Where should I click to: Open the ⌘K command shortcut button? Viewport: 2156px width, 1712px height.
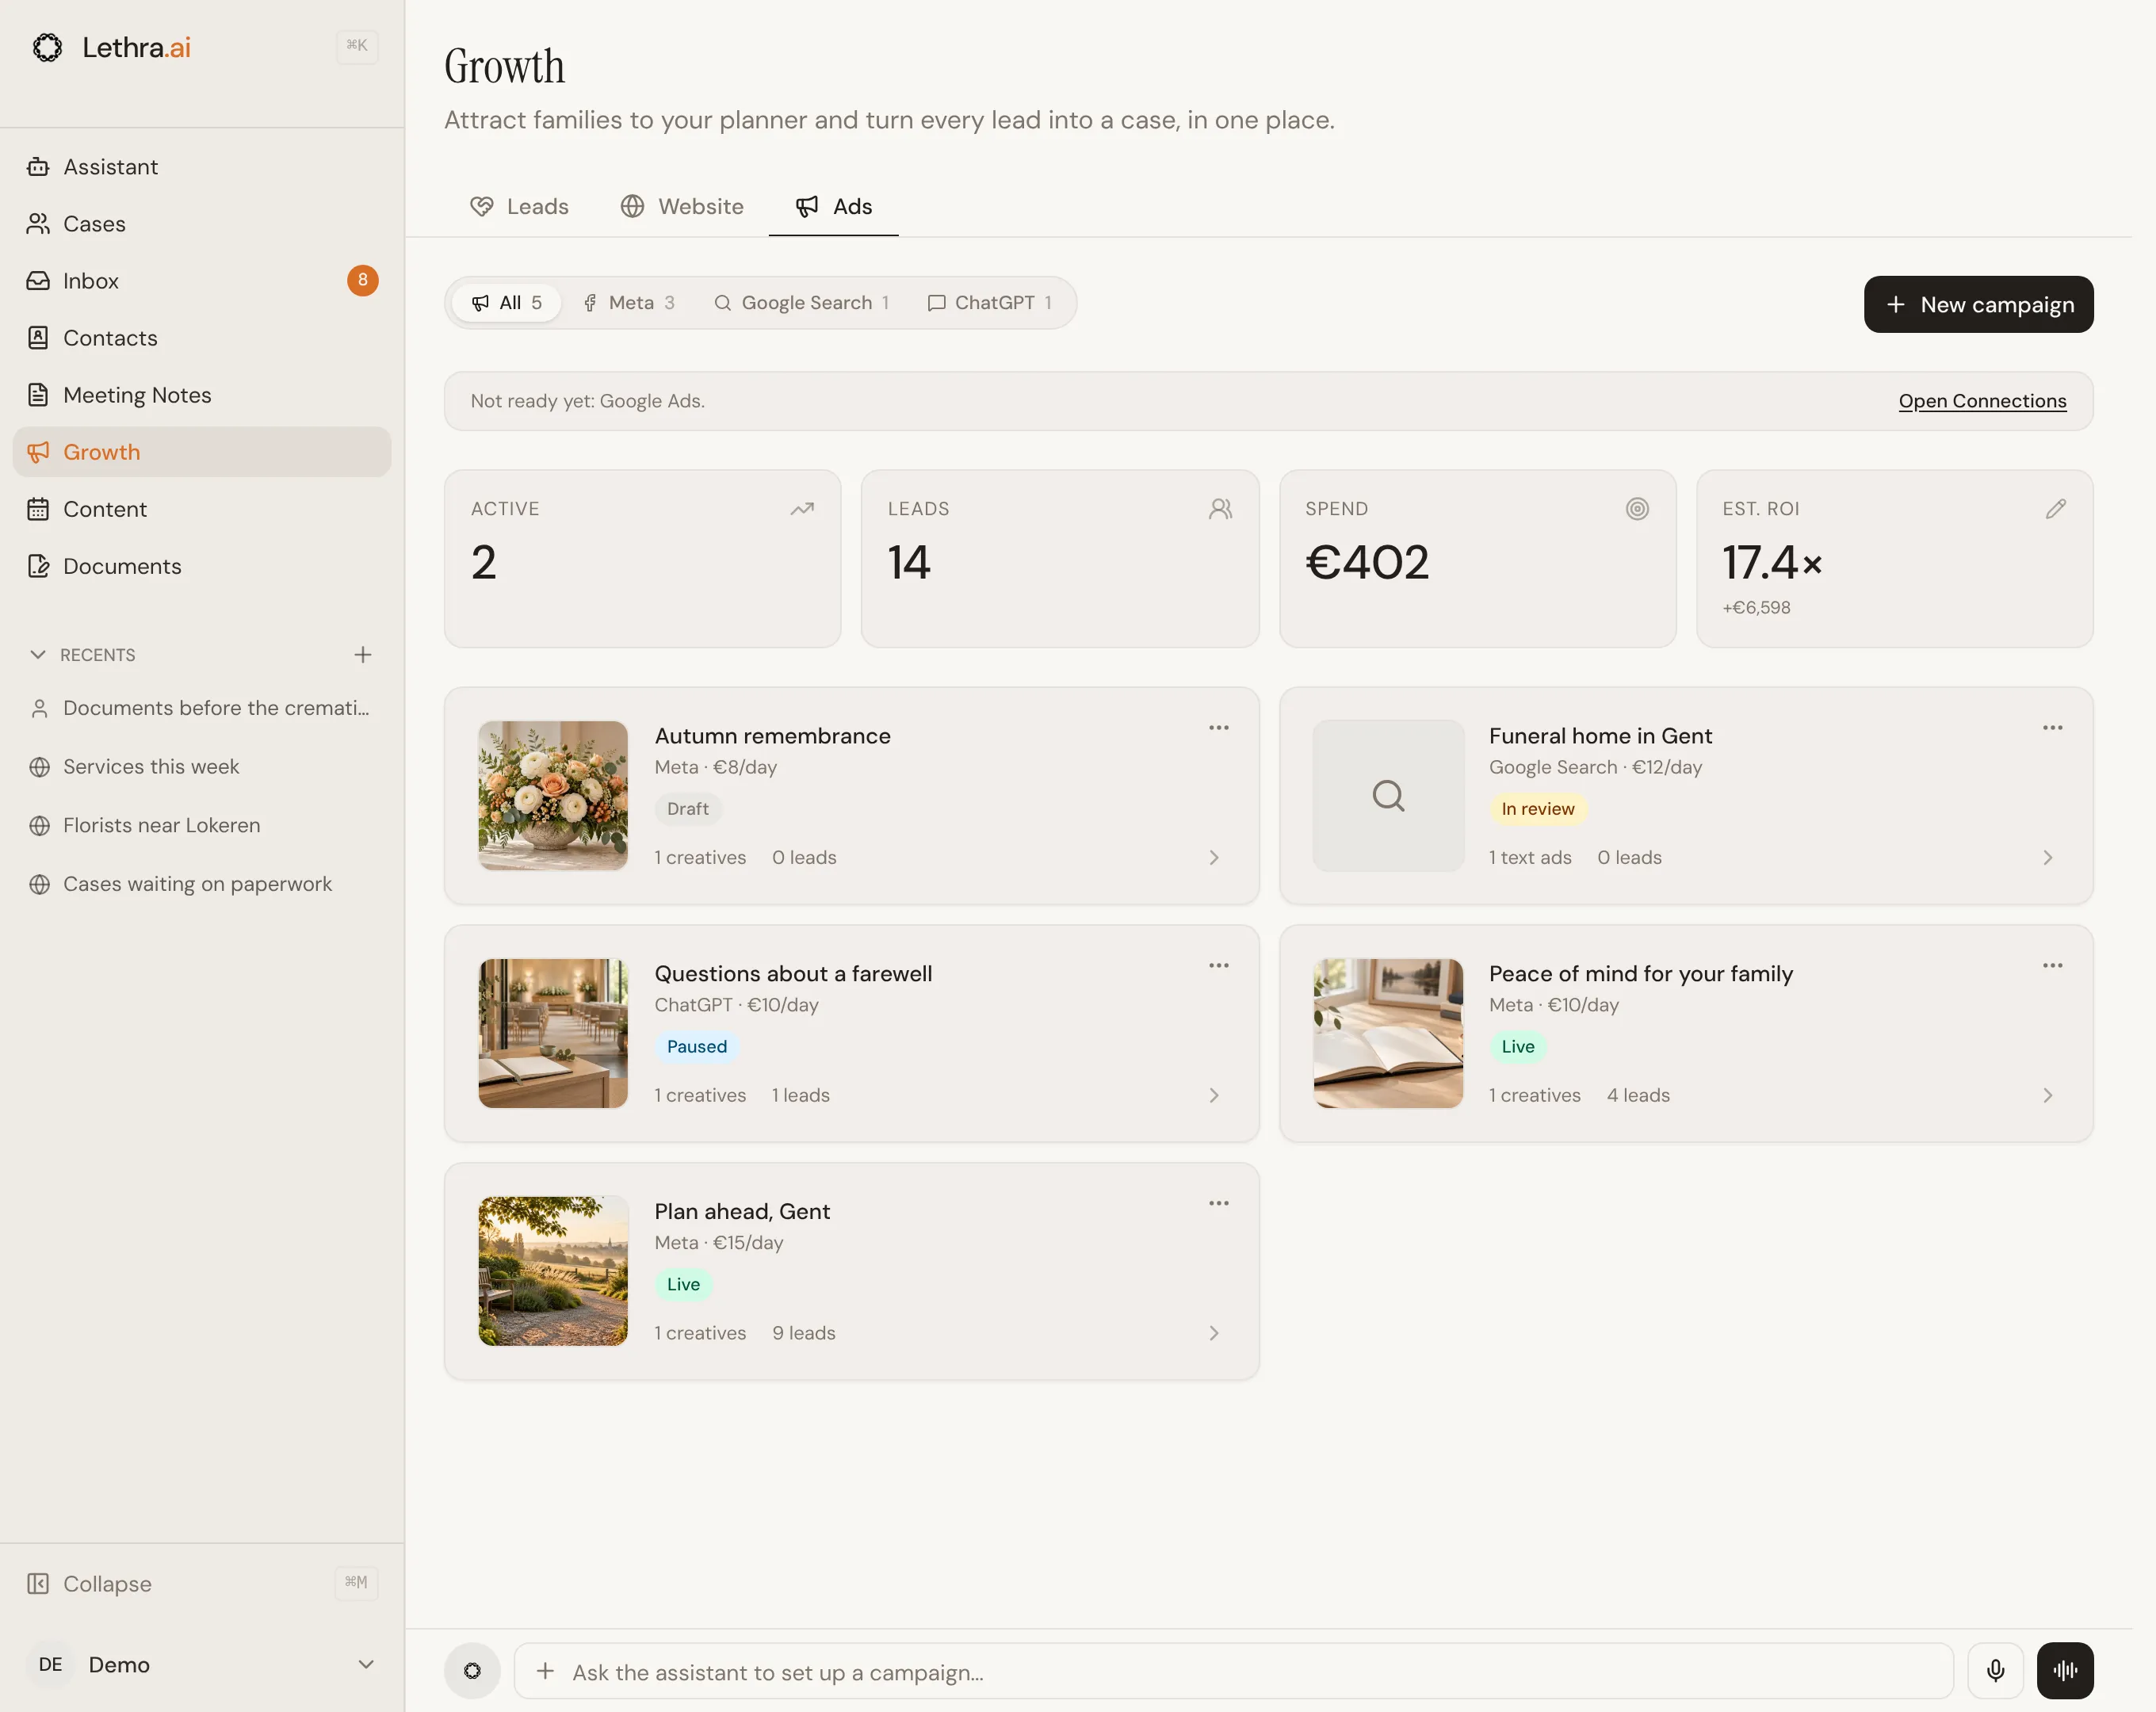click(x=357, y=46)
